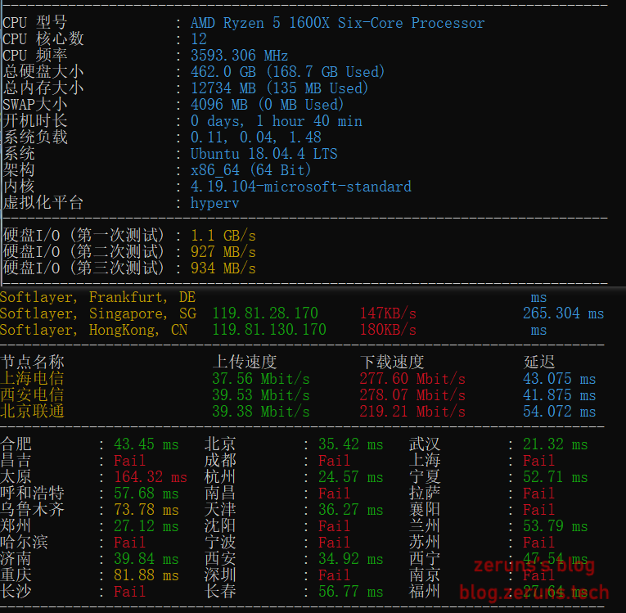Image resolution: width=626 pixels, height=613 pixels.
Task: Select the hyperv virtualization platform value
Action: click(214, 203)
